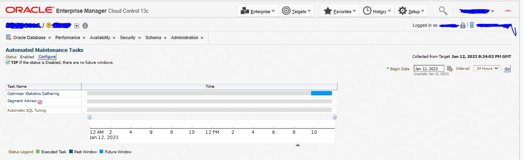Expand the Enterprise menu

pos(257,11)
